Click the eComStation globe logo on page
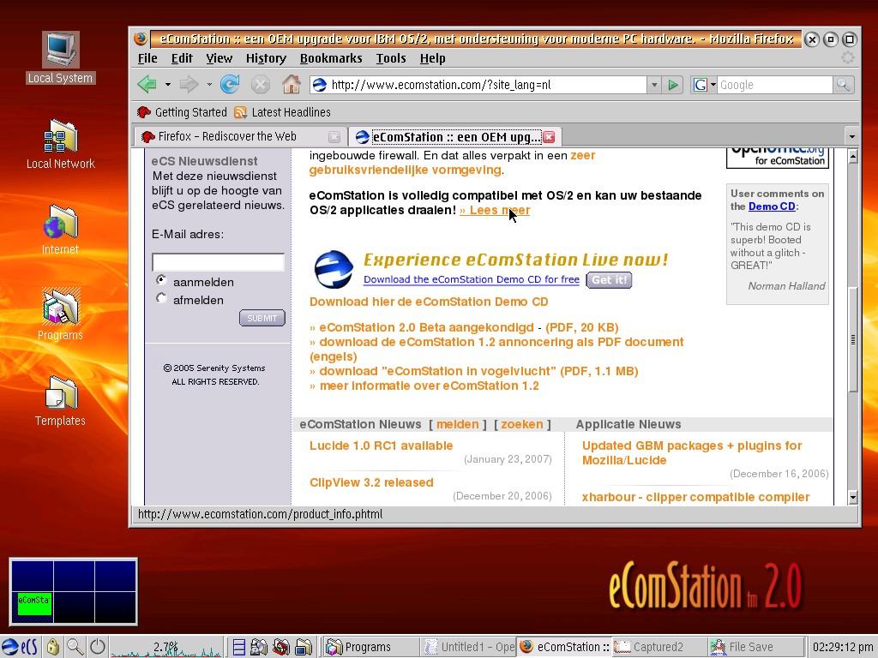878x658 pixels. click(334, 269)
